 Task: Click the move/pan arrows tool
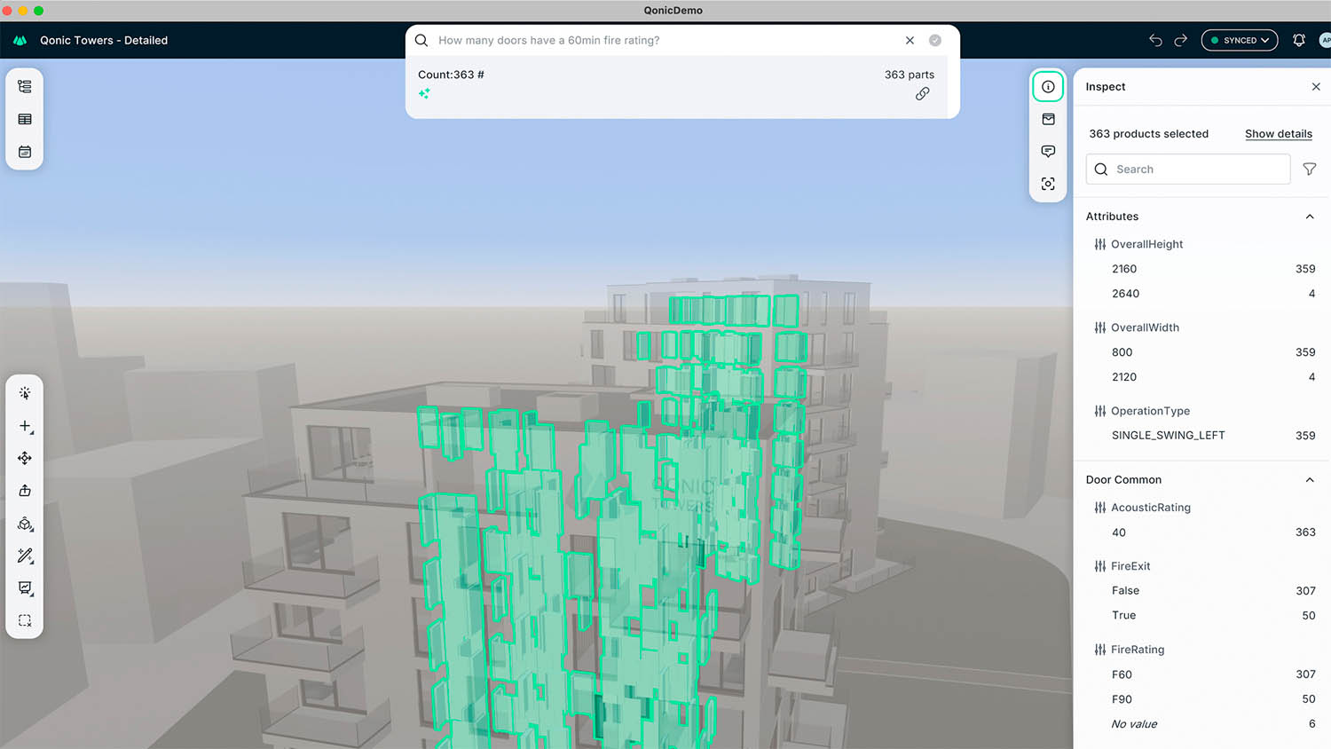25,458
